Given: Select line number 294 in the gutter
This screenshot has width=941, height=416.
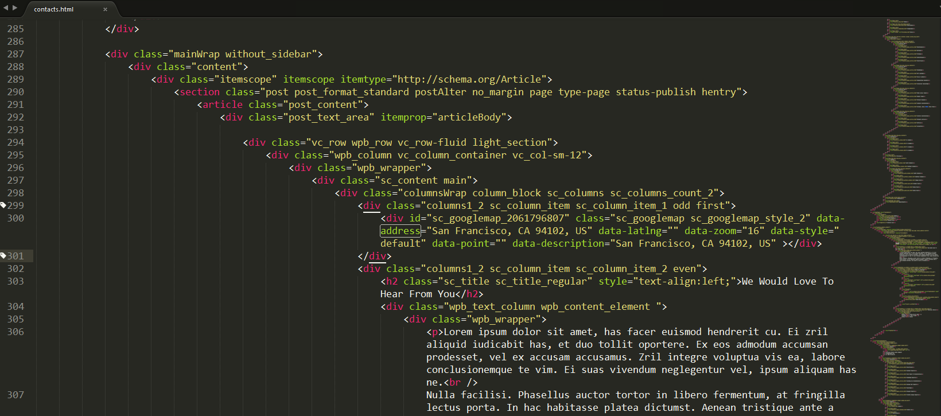Looking at the screenshot, I should [x=15, y=142].
